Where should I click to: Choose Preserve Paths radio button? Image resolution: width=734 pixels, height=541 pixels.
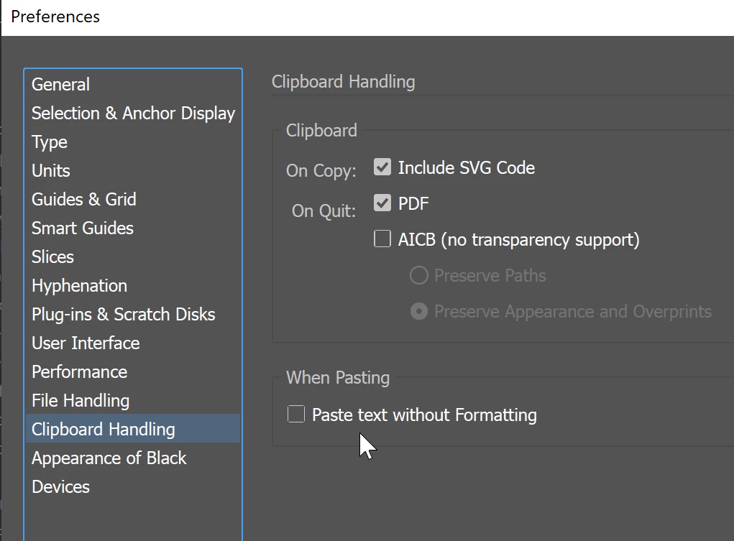pos(418,276)
